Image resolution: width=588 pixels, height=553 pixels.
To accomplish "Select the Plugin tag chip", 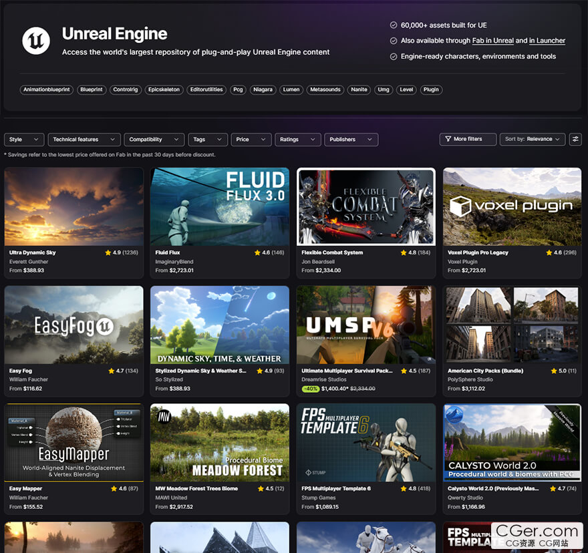I will (431, 89).
